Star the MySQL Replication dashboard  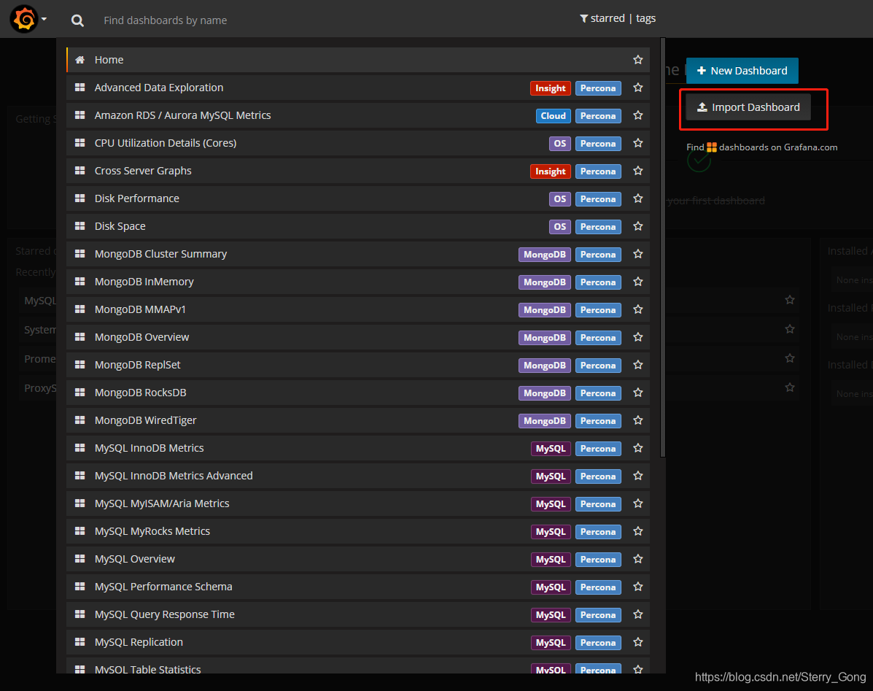pyautogui.click(x=638, y=642)
